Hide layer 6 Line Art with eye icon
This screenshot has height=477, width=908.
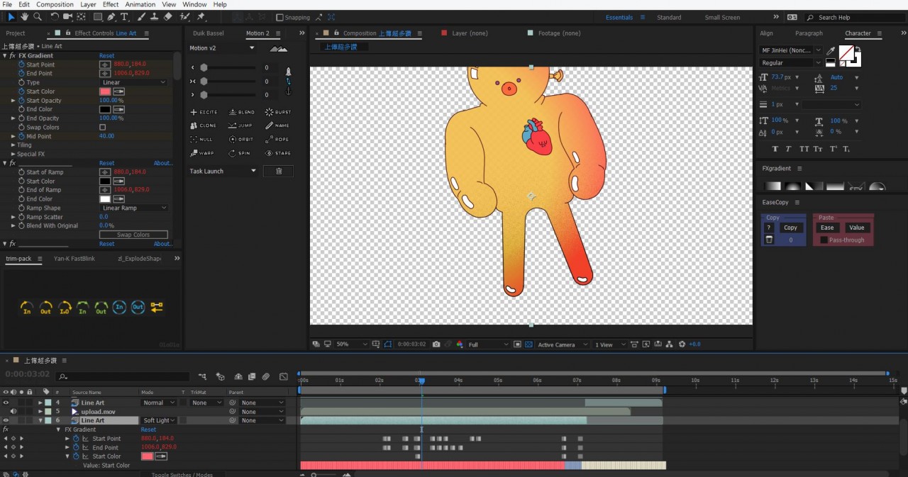pyautogui.click(x=6, y=420)
